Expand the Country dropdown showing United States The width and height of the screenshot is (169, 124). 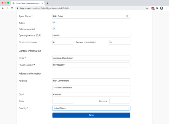pos(91,108)
